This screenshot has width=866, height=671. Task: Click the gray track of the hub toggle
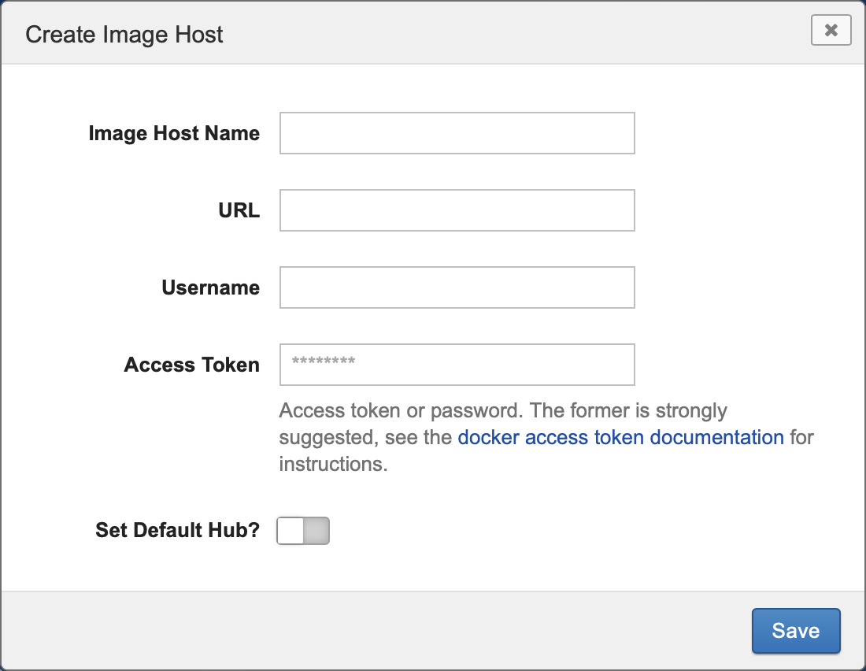point(316,531)
